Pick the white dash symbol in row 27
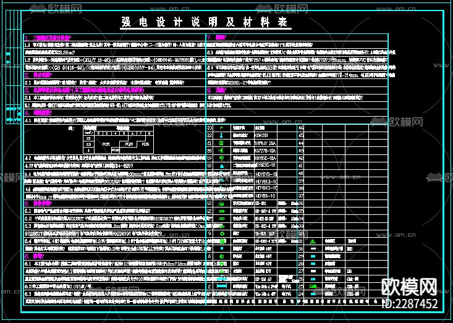The height and width of the screenshot is (323, 453). [x=313, y=271]
